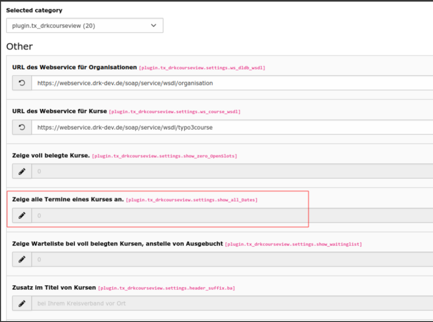The width and height of the screenshot is (433, 322).
Task: Click the 'bei Ihrem Kreisverband vor Ort' field
Action: (x=230, y=304)
